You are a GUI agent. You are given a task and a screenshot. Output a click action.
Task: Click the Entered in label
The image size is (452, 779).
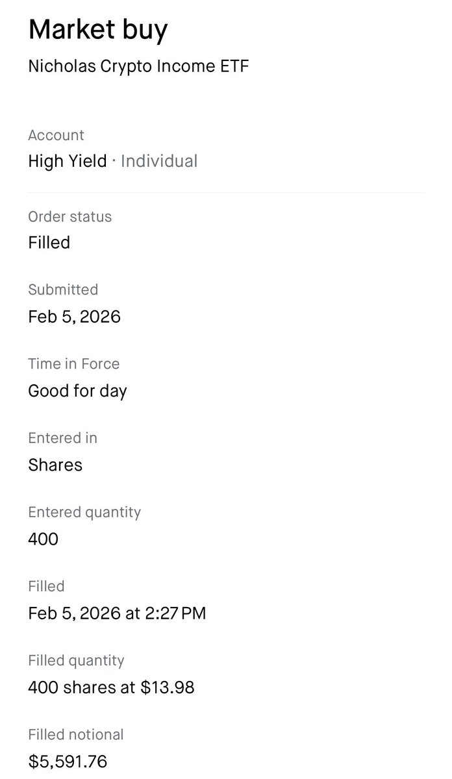pyautogui.click(x=62, y=438)
